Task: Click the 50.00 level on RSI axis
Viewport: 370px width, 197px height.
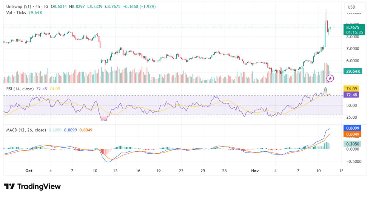Action: 353,105
